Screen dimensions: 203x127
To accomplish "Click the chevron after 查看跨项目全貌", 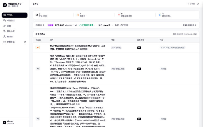I will 196,25.
